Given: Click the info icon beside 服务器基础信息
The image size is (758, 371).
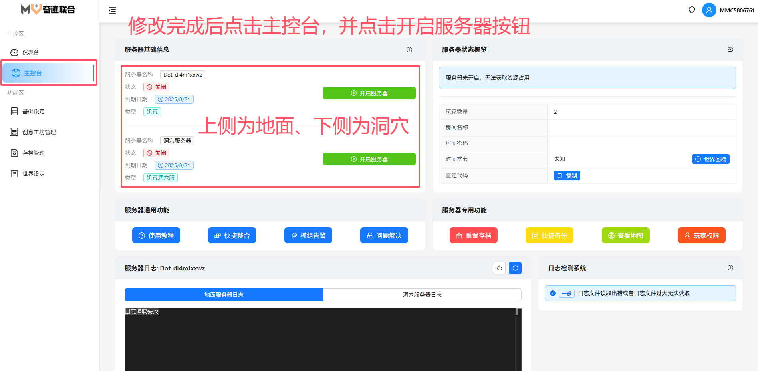Looking at the screenshot, I should click(409, 50).
